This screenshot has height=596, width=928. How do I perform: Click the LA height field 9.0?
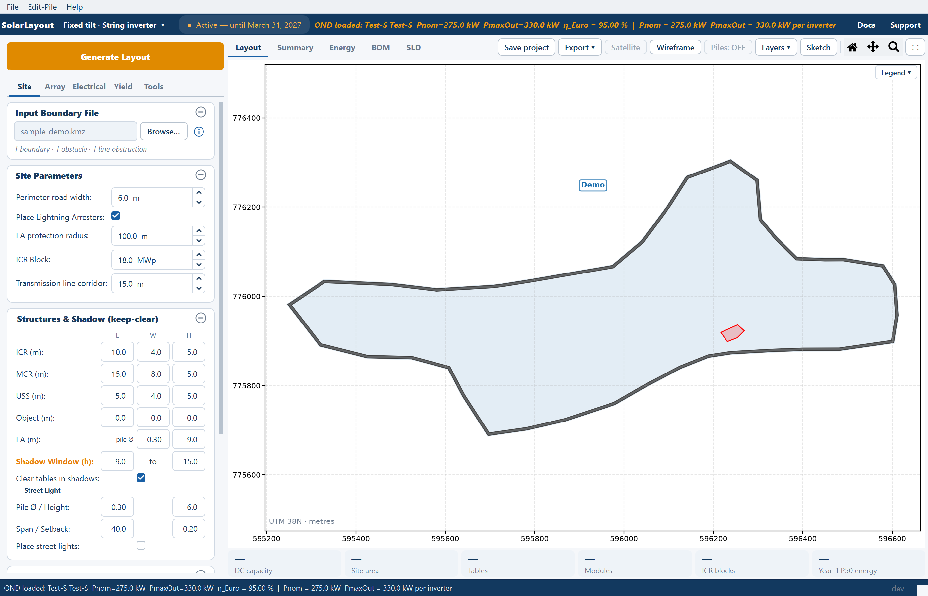[189, 439]
